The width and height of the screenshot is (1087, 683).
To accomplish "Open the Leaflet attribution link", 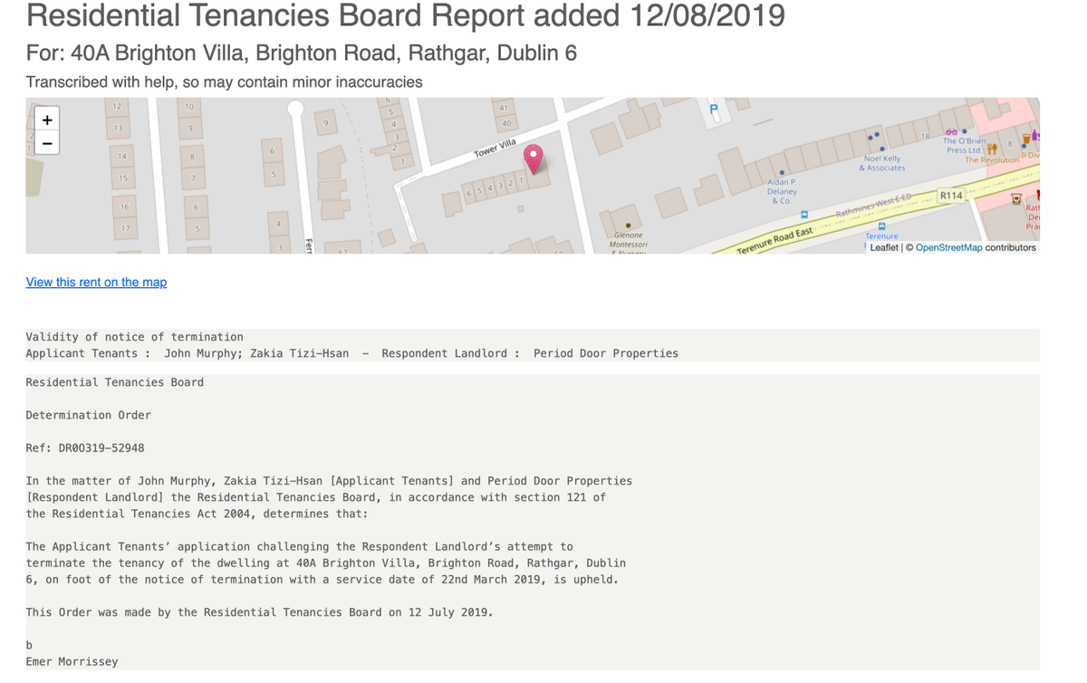I will coord(884,247).
